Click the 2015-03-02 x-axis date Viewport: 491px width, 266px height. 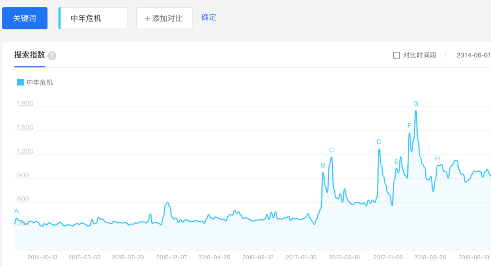tap(85, 257)
